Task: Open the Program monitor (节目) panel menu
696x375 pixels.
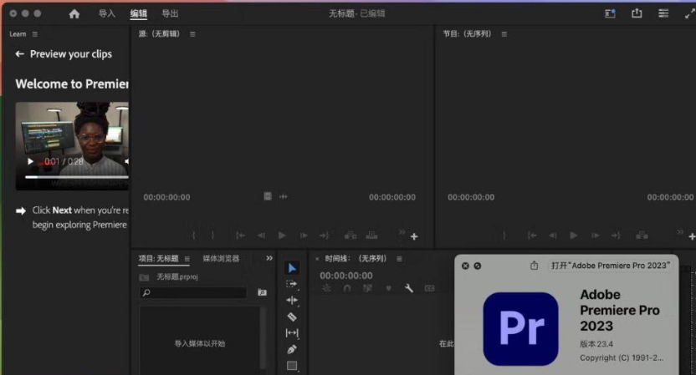Action: 504,34
